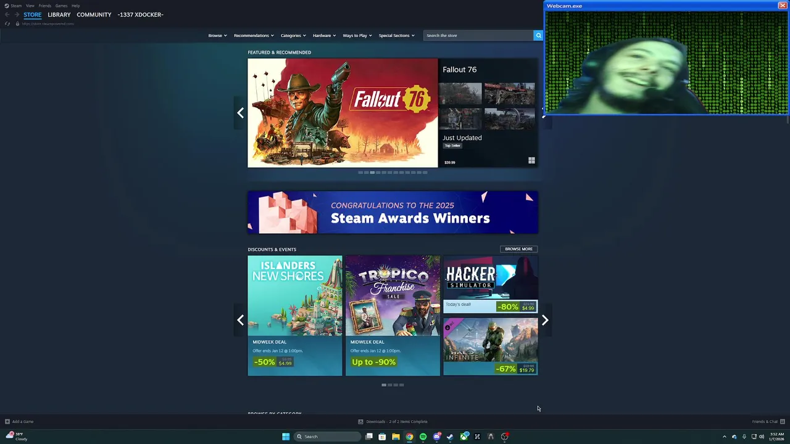
Task: Show previous featured game with left arrow
Action: pos(241,113)
